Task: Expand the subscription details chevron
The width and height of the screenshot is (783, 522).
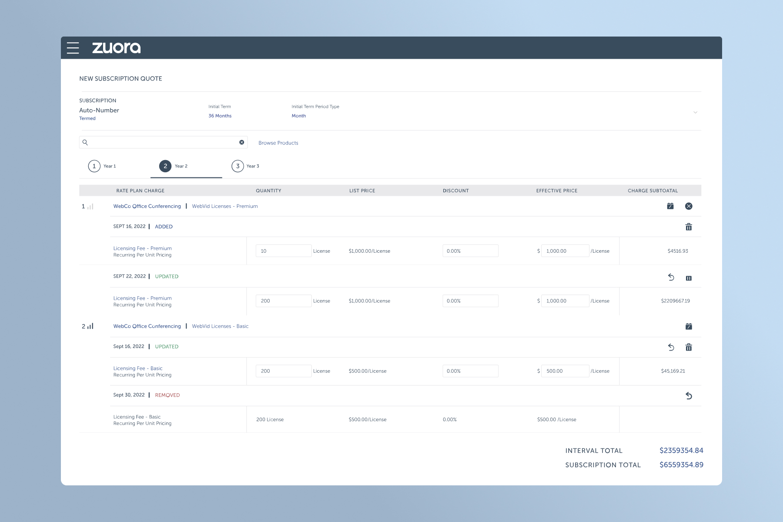Action: [x=695, y=112]
